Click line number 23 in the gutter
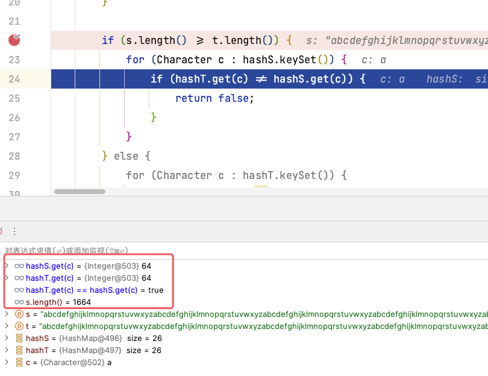The height and width of the screenshot is (376, 488). click(x=14, y=60)
